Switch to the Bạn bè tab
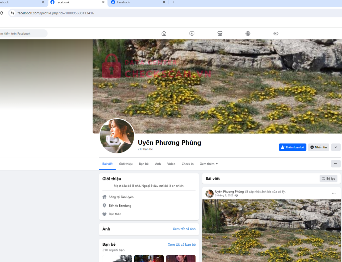The height and width of the screenshot is (262, 342). coord(144,164)
